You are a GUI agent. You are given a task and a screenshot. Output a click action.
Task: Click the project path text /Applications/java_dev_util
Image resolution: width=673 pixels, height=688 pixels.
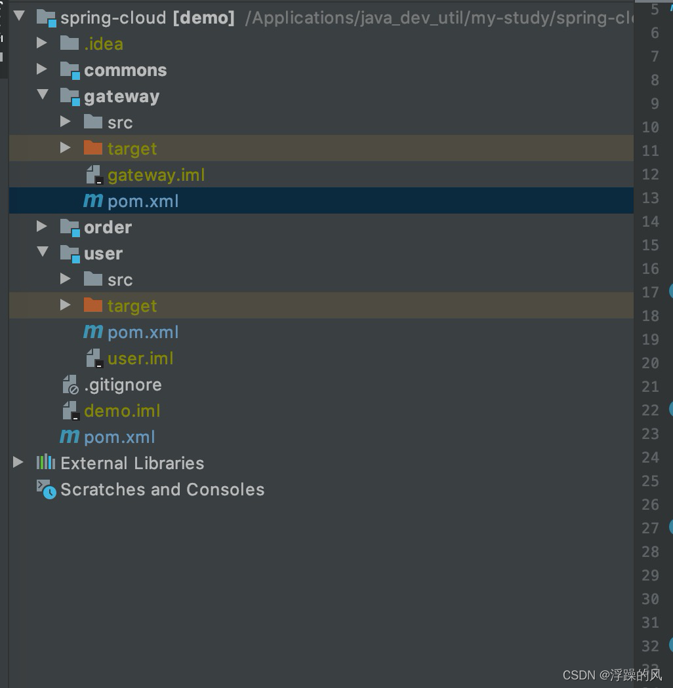[x=354, y=18]
